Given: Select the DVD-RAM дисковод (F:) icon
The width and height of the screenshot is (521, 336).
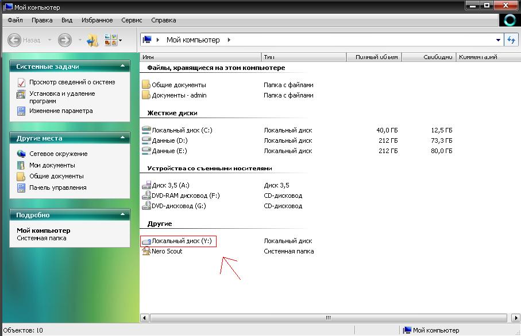Looking at the screenshot, I should pyautogui.click(x=146, y=196).
